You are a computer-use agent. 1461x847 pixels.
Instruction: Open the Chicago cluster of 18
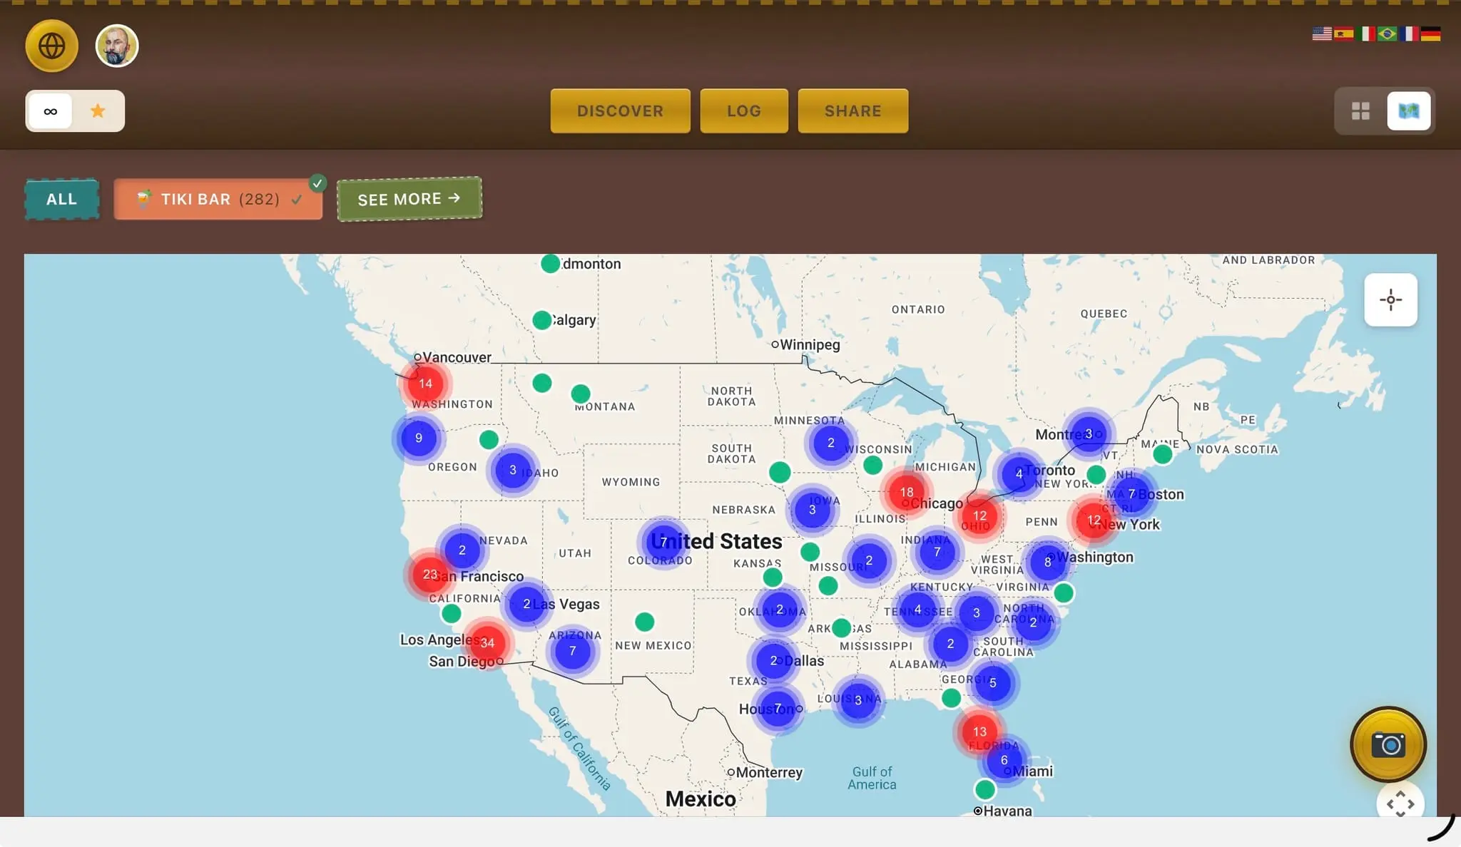coord(907,493)
